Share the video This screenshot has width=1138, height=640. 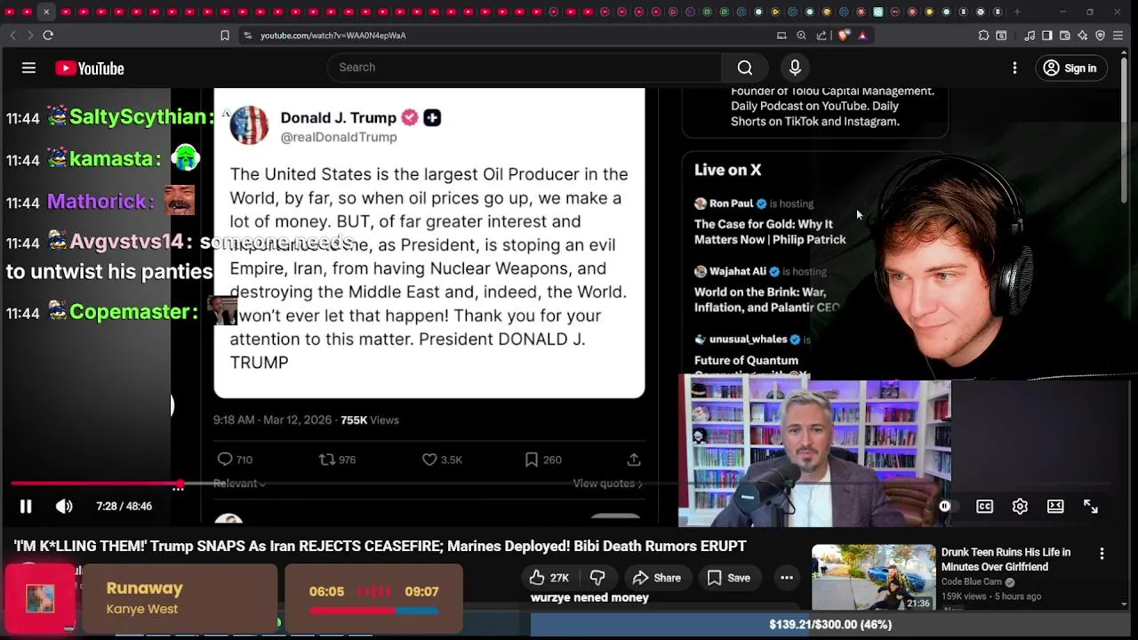point(657,578)
